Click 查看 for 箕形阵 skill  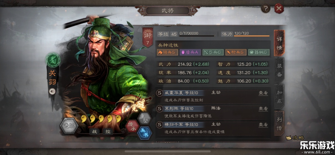[x=263, y=109]
